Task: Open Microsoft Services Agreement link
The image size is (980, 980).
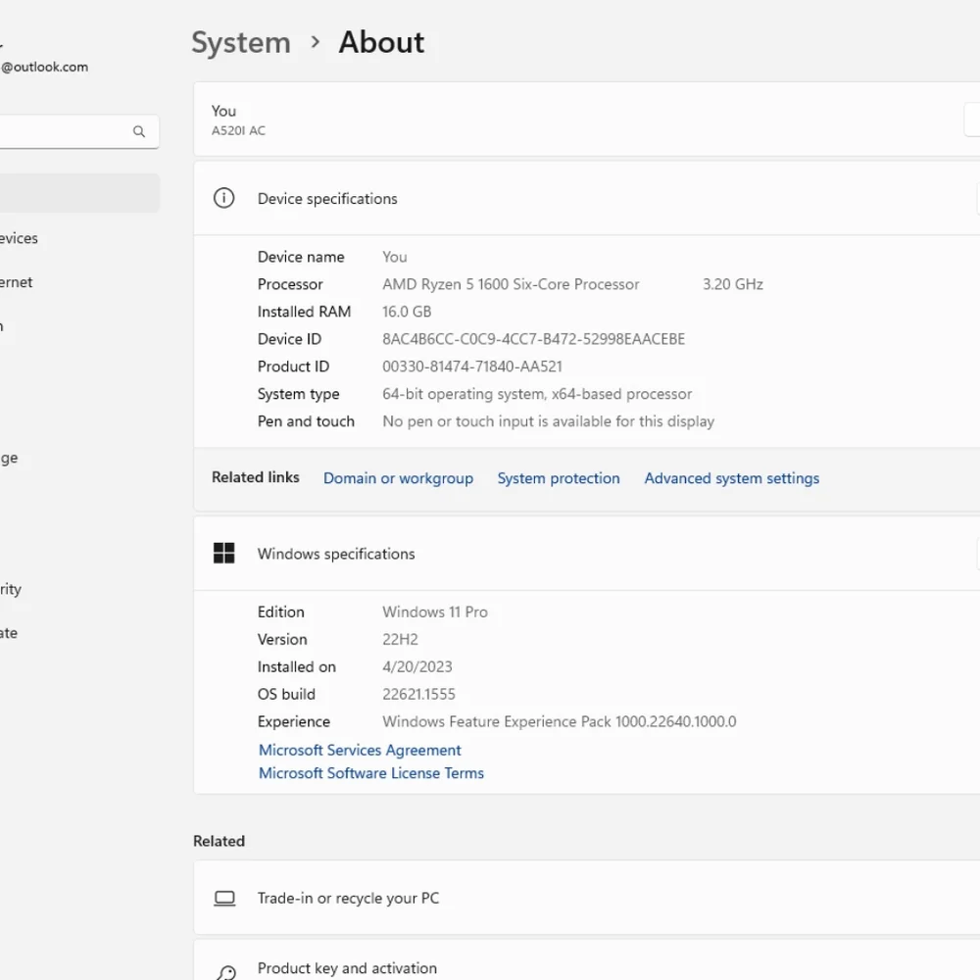Action: click(360, 750)
